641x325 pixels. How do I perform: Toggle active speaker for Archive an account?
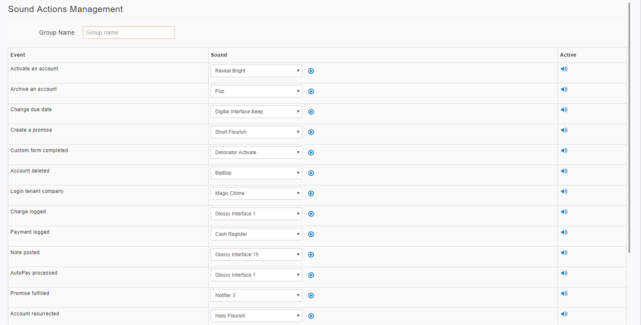click(x=564, y=89)
